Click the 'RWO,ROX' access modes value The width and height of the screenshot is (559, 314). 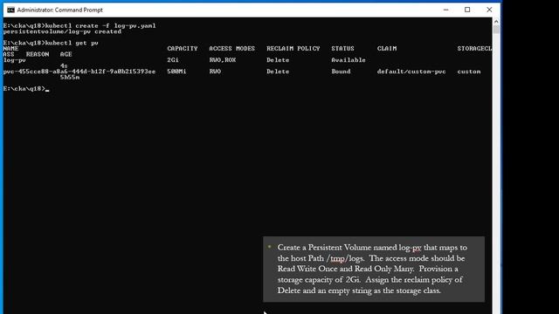pyautogui.click(x=223, y=60)
